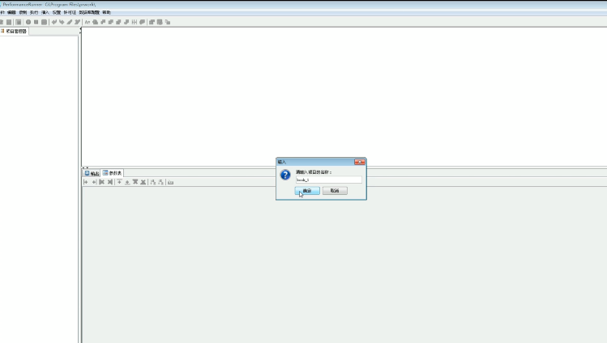Open the 录制 menu
Image resolution: width=607 pixels, height=343 pixels.
[23, 12]
